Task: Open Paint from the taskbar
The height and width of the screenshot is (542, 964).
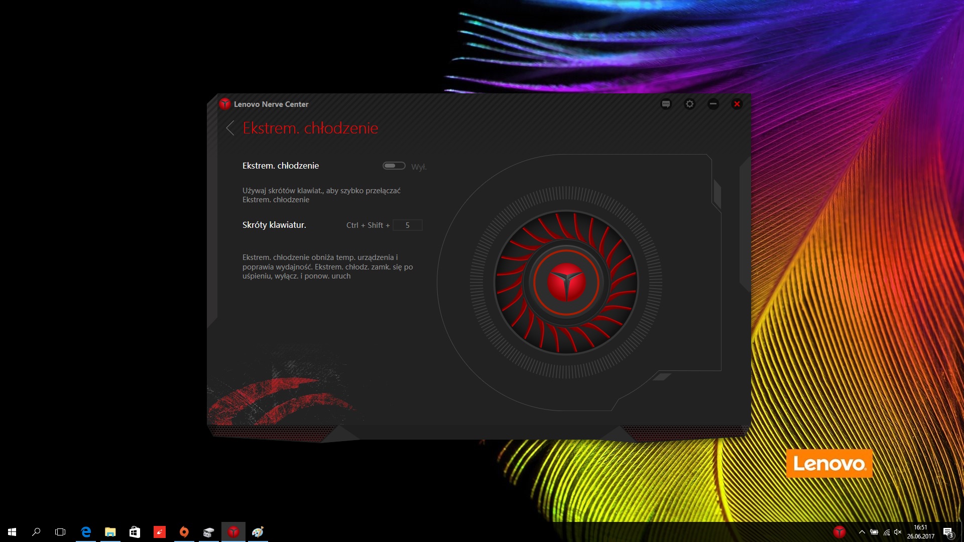Action: pos(258,532)
